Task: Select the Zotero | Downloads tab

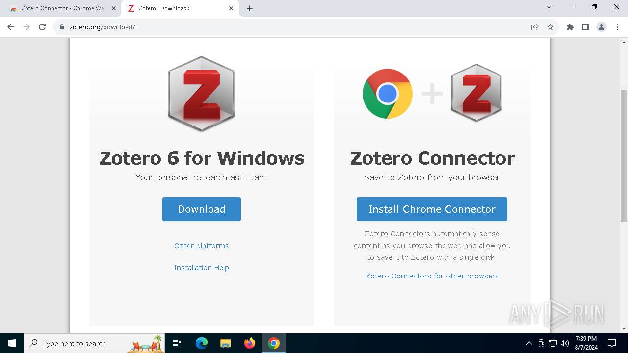Action: pyautogui.click(x=180, y=8)
